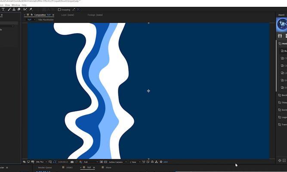Expand the Motion folder in AtomX

283,43
